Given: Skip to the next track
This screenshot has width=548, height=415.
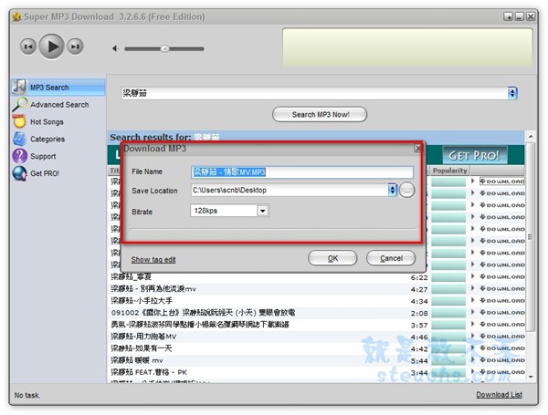Looking at the screenshot, I should pyautogui.click(x=75, y=47).
